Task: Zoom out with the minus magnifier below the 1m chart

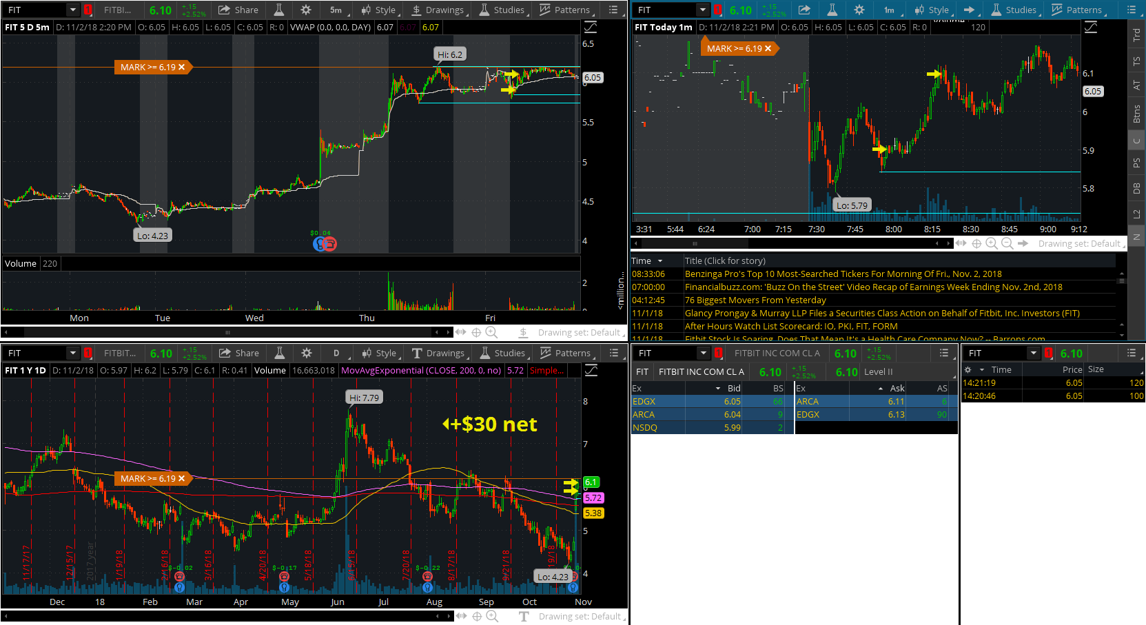Action: pos(1007,243)
